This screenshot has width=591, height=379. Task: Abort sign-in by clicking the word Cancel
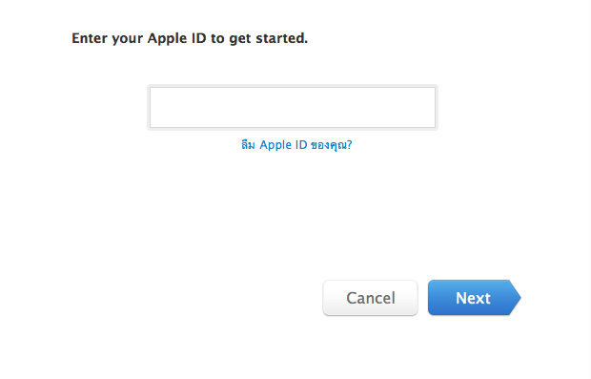[x=371, y=298]
